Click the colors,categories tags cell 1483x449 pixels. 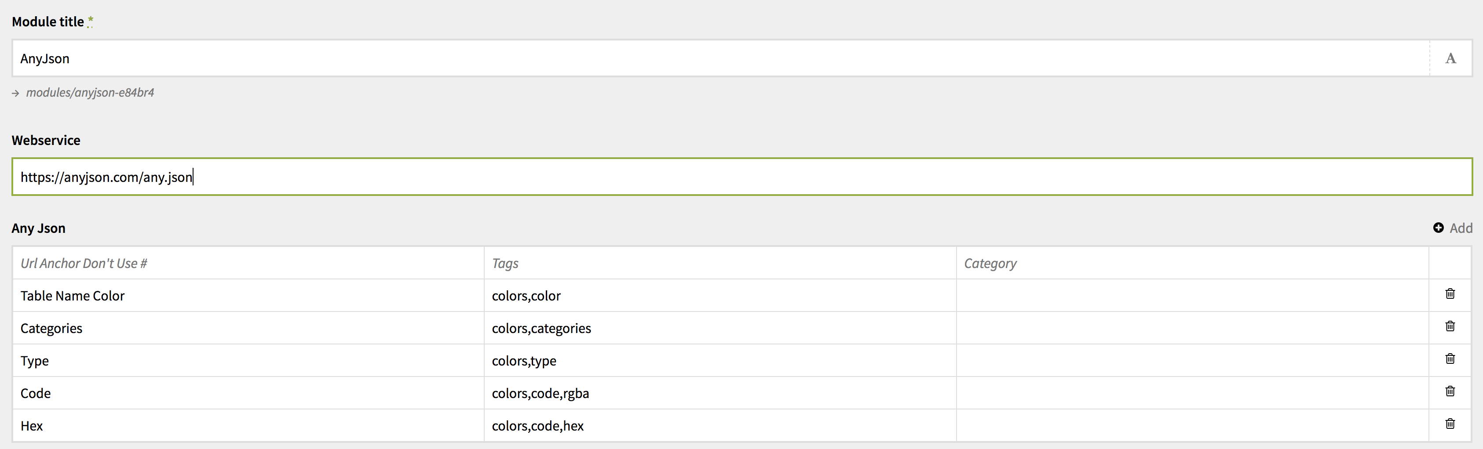coord(720,328)
